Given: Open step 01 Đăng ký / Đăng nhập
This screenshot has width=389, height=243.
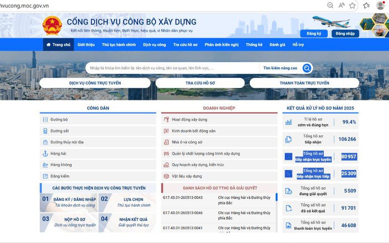Looking at the screenshot, I should click(x=69, y=202).
